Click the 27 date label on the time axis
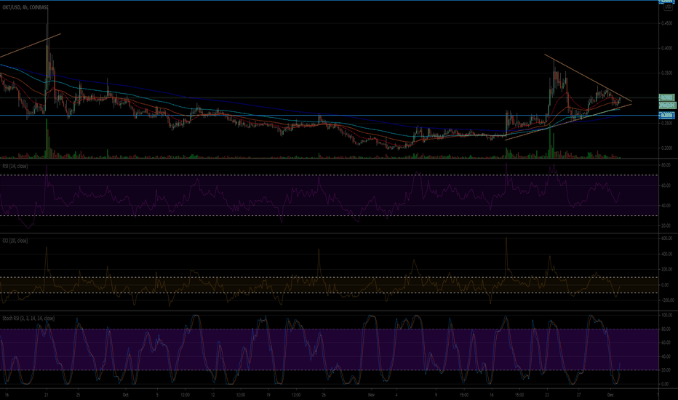Screen dimensions: 678x400 coord(578,395)
